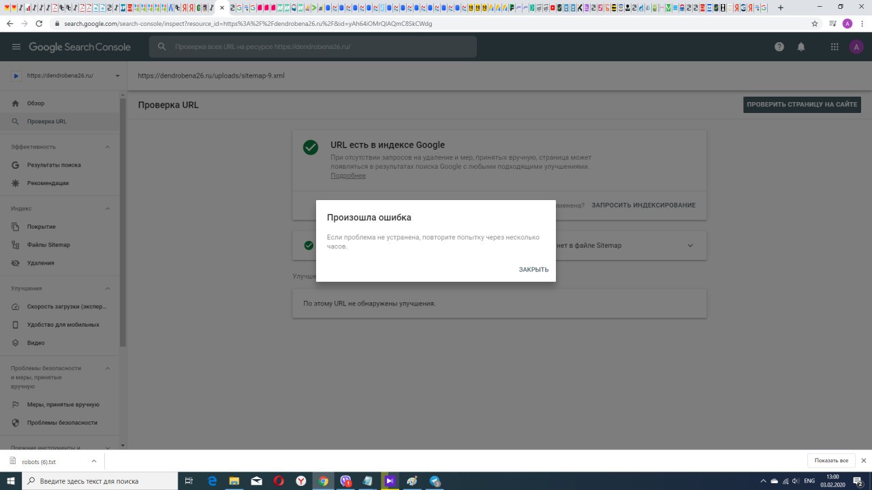Screen dimensions: 872x490
Task: Open options arrow for robots (6).txt download
Action: tap(94, 461)
